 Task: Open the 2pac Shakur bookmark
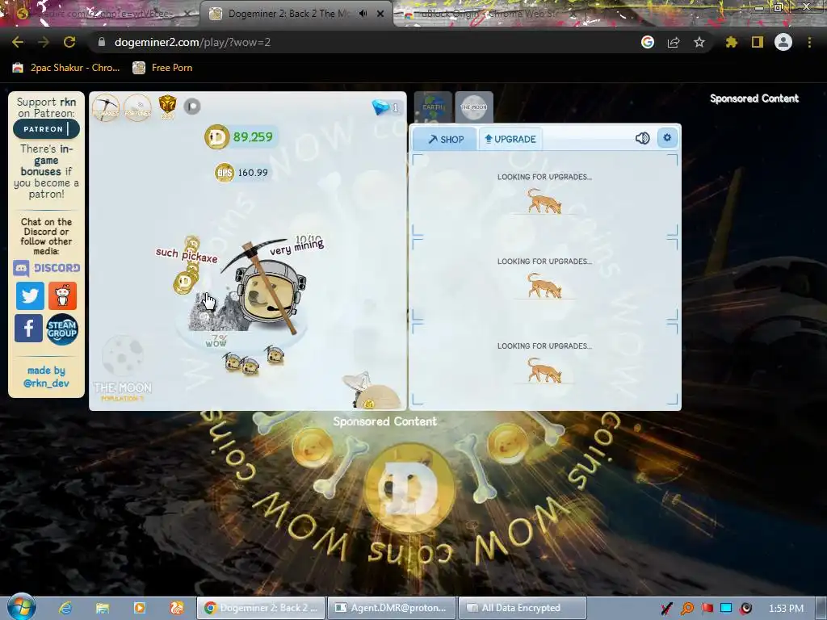click(66, 68)
